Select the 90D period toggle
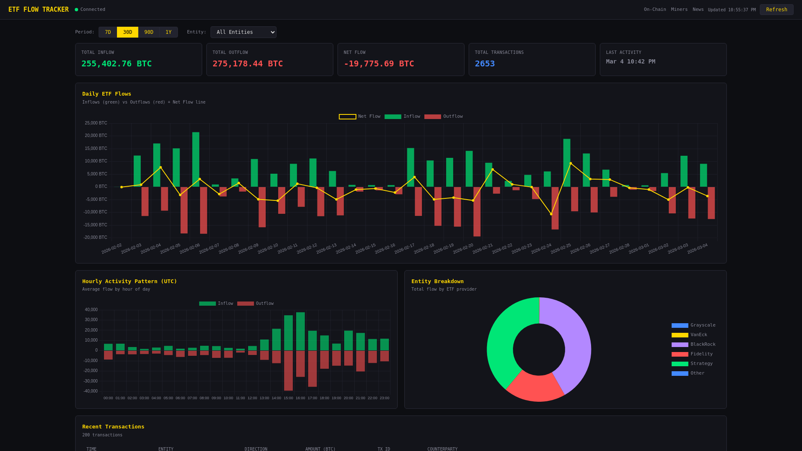The height and width of the screenshot is (451, 802). (x=149, y=32)
